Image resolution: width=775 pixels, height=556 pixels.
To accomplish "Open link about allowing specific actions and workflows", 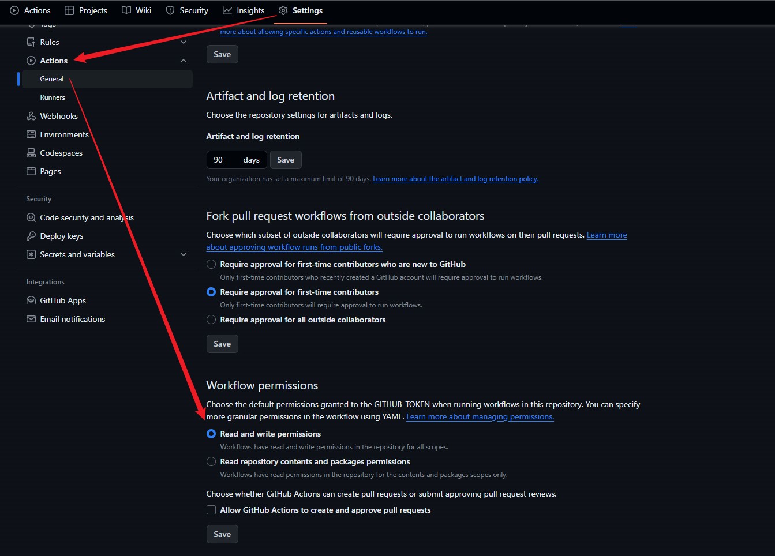I will click(x=324, y=32).
